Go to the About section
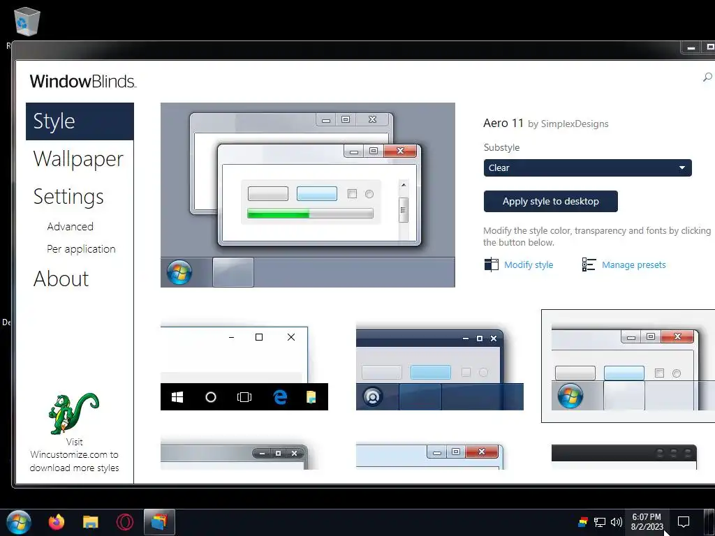715x536 pixels. [x=61, y=278]
